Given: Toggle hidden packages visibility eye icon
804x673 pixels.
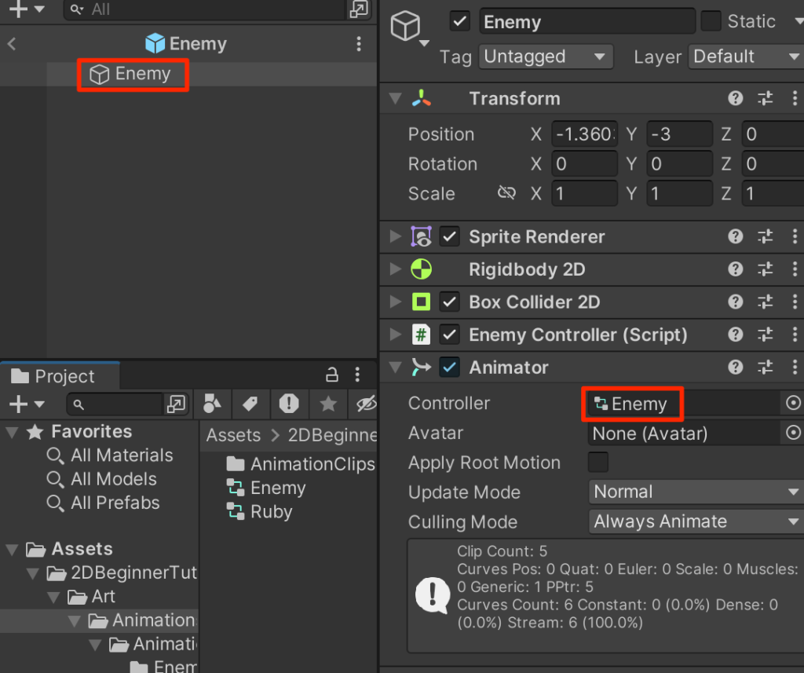Looking at the screenshot, I should coord(366,404).
